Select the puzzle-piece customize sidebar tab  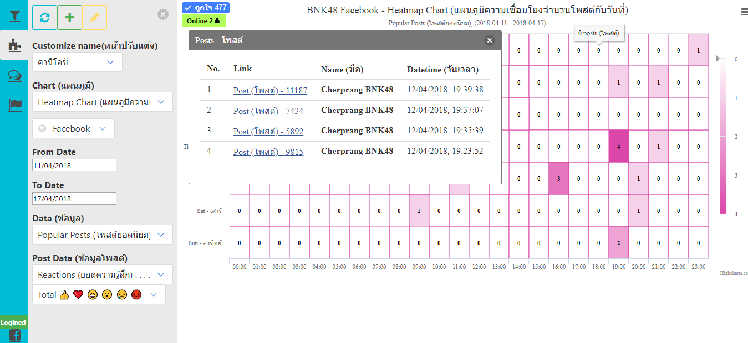[x=14, y=45]
